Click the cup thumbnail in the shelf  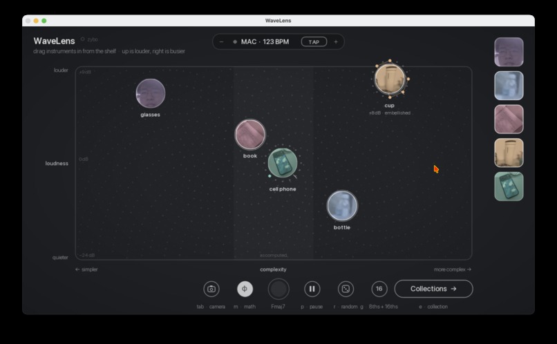pyautogui.click(x=509, y=153)
